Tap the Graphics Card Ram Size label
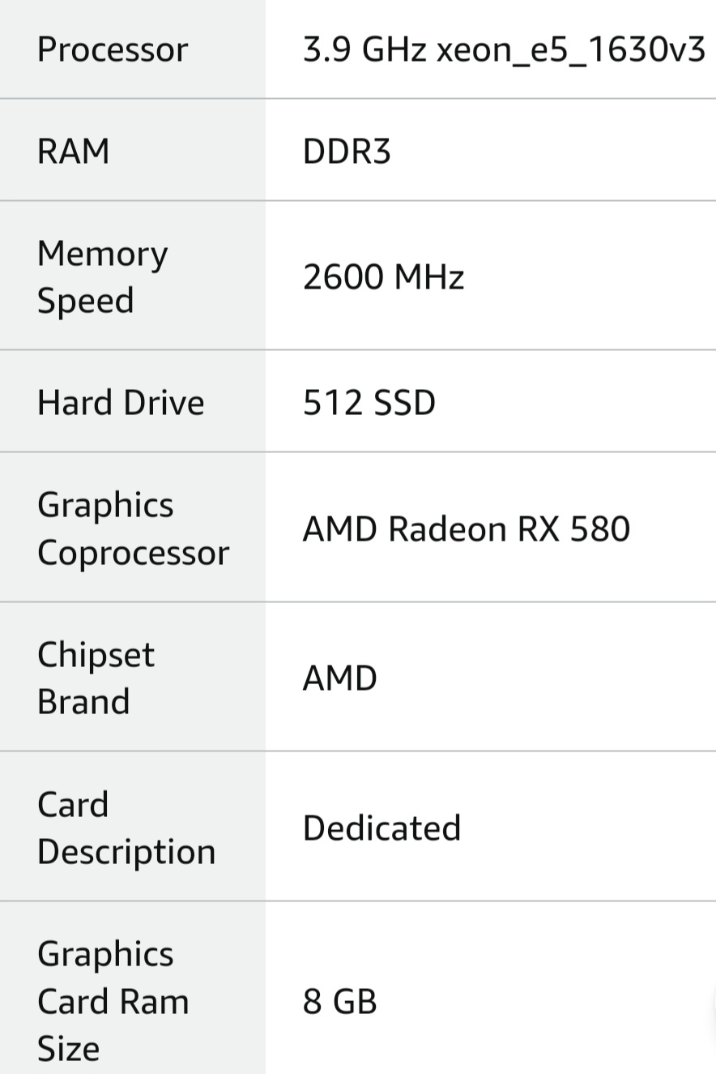Image resolution: width=716 pixels, height=1074 pixels. click(113, 1001)
